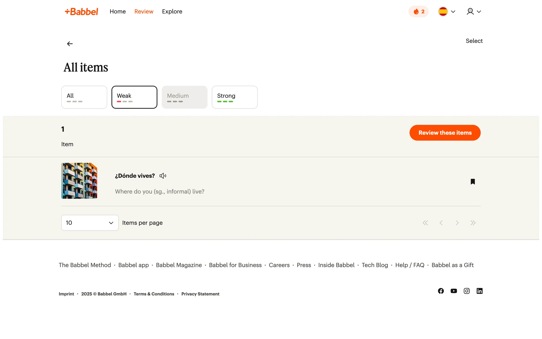Open Babbel LinkedIn icon
The height and width of the screenshot is (339, 542).
(x=479, y=291)
